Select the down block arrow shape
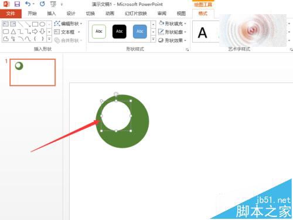 point(42,32)
